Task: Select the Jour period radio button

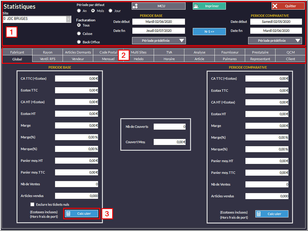Action: [110, 11]
